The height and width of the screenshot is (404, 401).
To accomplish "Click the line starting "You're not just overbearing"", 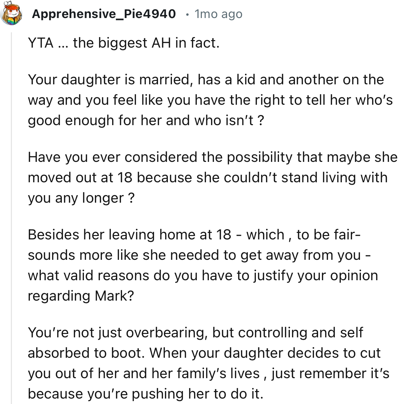I will 195,333.
